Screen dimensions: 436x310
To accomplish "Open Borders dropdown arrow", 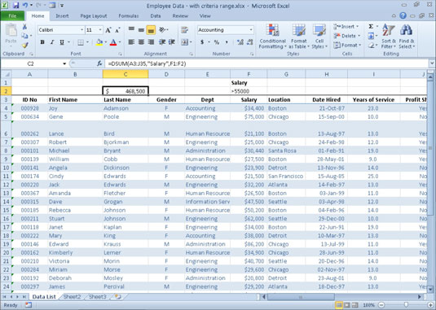I will point(87,42).
